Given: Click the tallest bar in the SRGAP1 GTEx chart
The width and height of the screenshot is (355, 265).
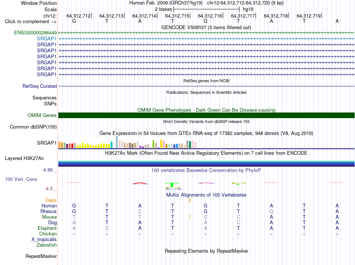Looking at the screenshot, I should pos(117,142).
